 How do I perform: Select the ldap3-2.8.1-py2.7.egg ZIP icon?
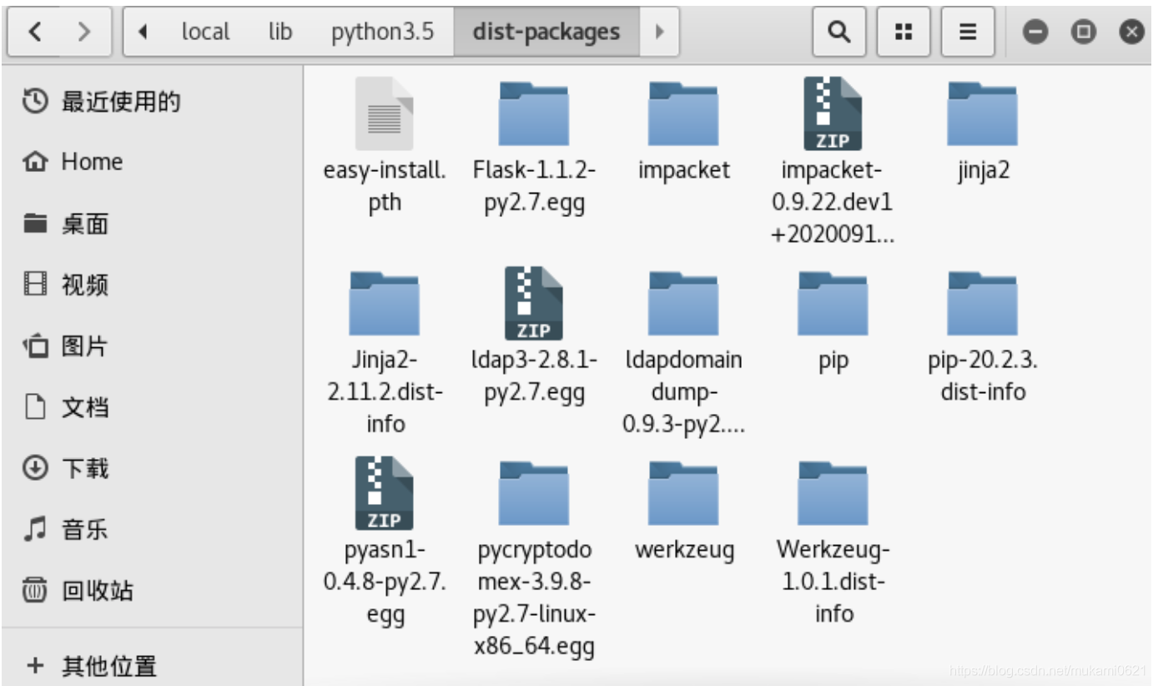534,303
